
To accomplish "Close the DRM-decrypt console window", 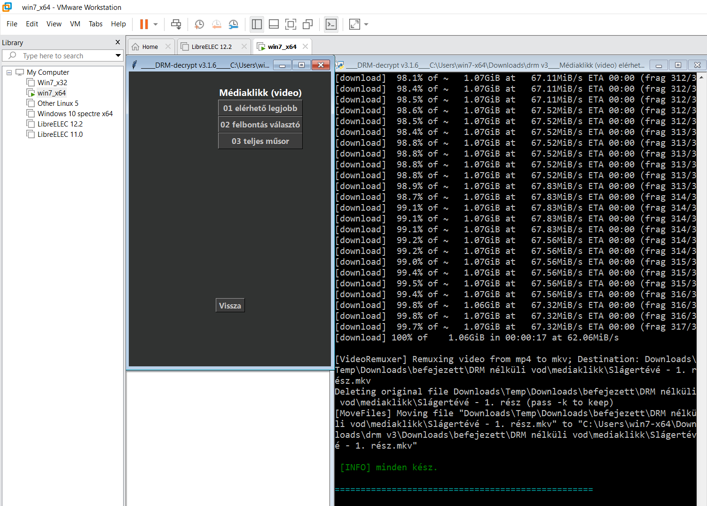I will pyautogui.click(x=697, y=65).
